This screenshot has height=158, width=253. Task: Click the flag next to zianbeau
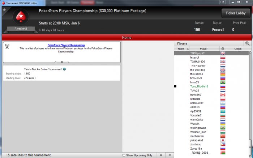(x=223, y=145)
